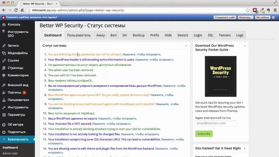Fix changed files item 14 link
The width and height of the screenshot is (279, 157).
click(x=140, y=134)
